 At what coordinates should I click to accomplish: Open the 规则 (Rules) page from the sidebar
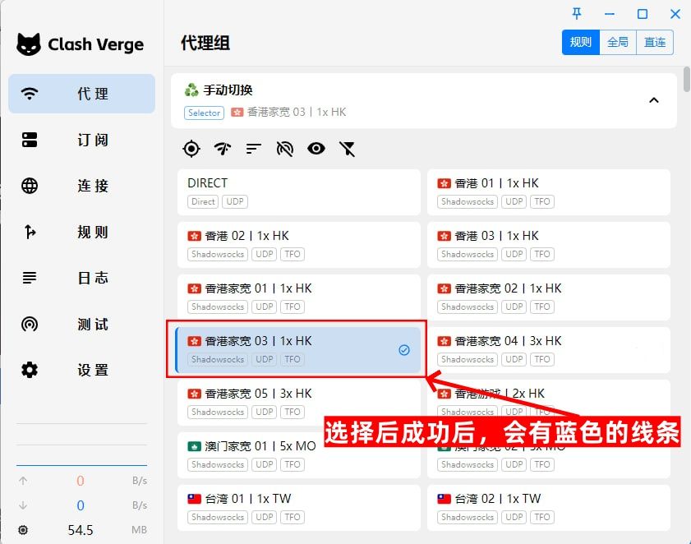[81, 232]
